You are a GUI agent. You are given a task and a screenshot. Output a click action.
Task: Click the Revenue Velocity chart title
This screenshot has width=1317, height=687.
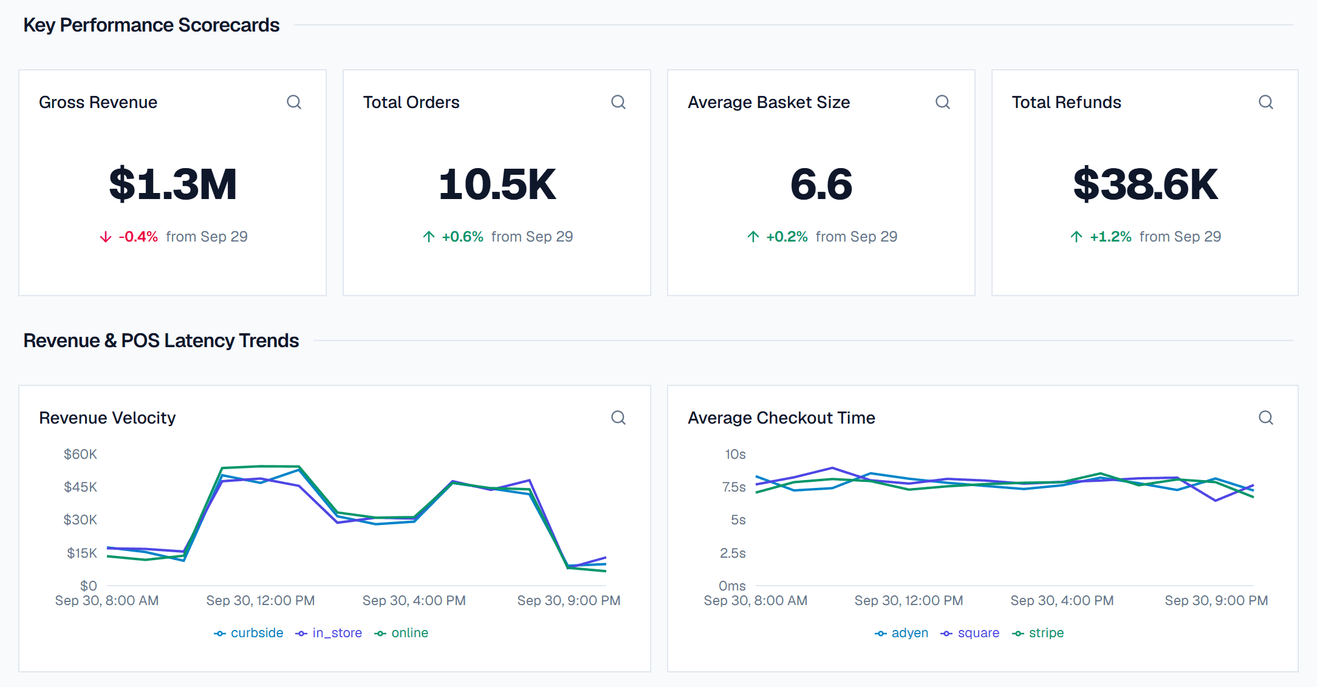108,418
